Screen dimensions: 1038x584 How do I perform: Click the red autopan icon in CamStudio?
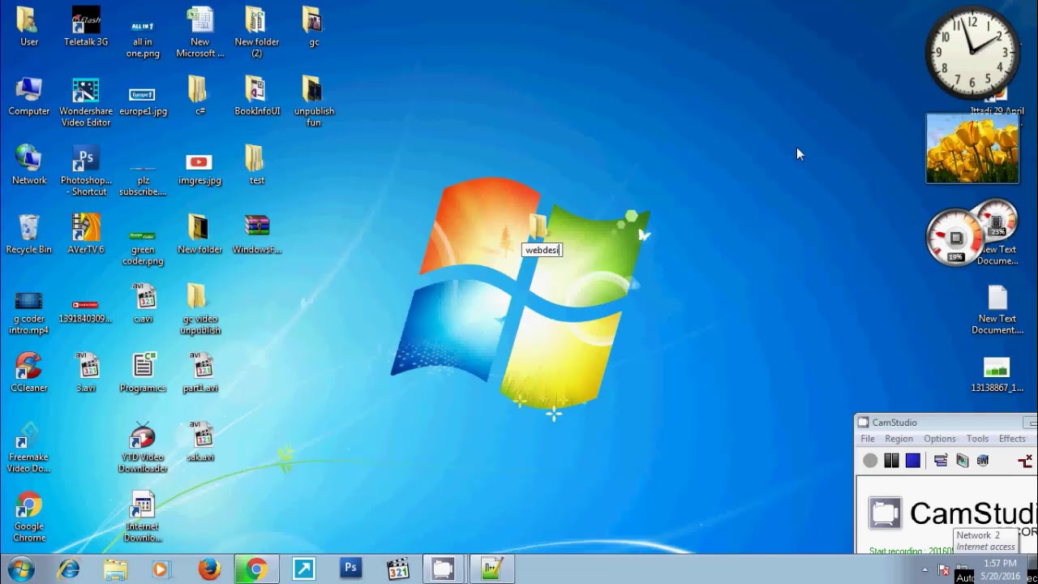click(1024, 461)
